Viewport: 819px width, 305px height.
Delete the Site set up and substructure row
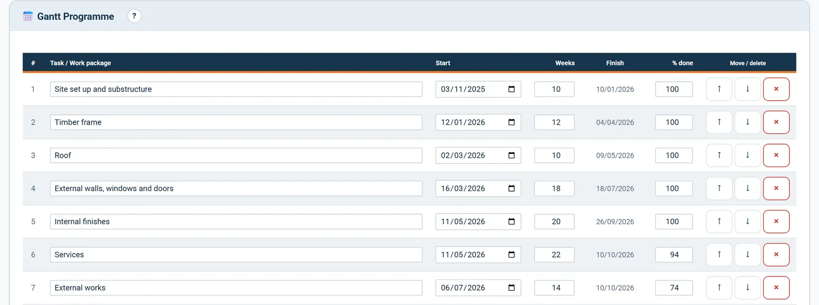point(776,89)
